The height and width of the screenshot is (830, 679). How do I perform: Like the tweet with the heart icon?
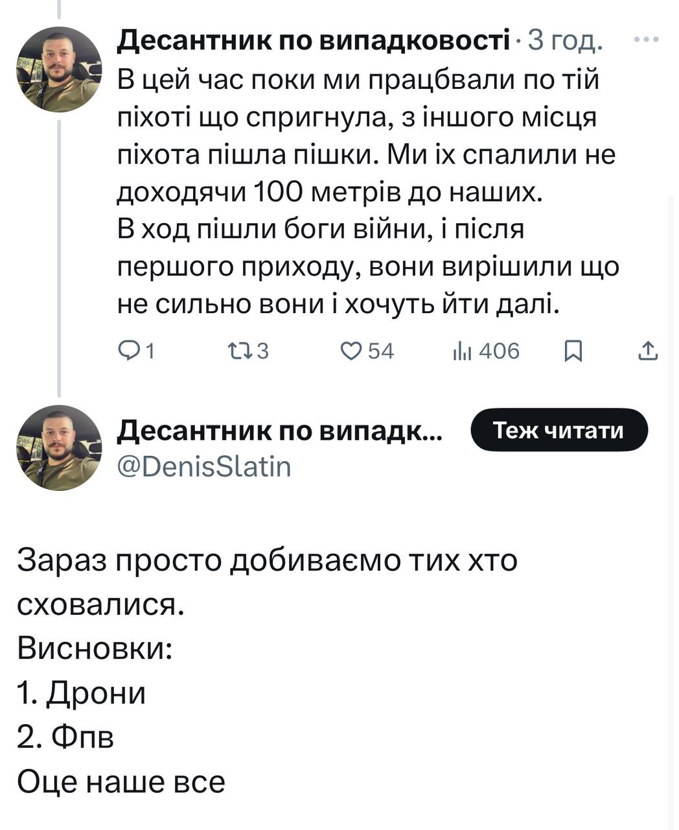coord(351,351)
